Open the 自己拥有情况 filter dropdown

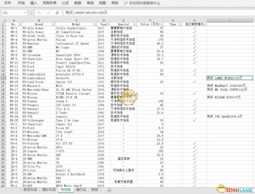(x=205, y=24)
